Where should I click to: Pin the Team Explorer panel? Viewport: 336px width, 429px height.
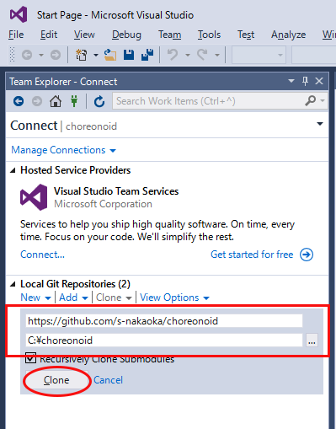point(305,81)
